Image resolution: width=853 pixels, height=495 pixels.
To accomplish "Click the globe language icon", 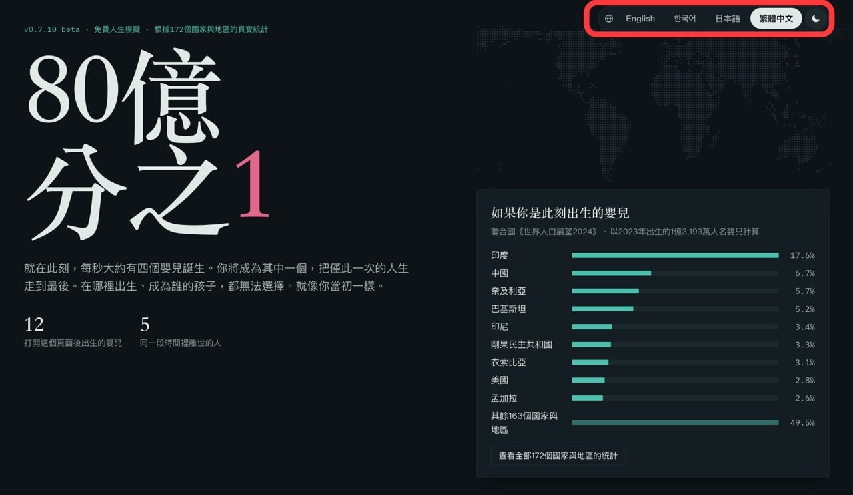I will coord(609,19).
